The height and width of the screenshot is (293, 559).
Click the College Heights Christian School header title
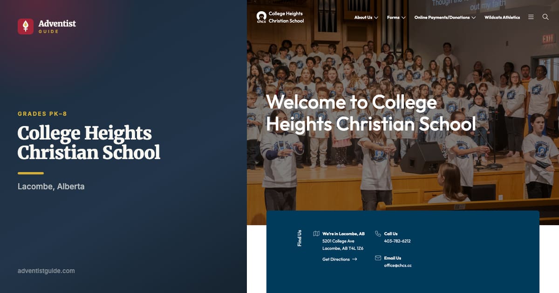tap(286, 17)
